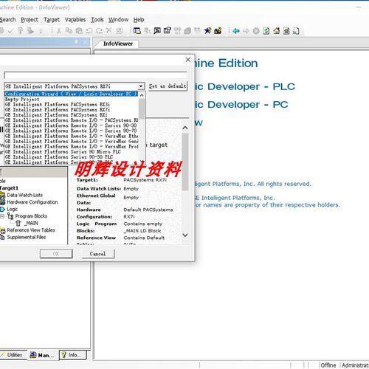Viewport: 369px width, 369px height.
Task: Click Administrator status bar entry
Action: click(x=355, y=365)
